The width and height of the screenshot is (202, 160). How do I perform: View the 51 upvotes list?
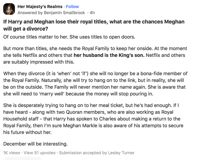40,153
